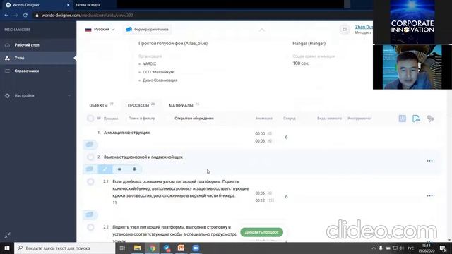This screenshot has width=452, height=254.
Task: Select the Узлы sidebar section
Action: coord(19,58)
